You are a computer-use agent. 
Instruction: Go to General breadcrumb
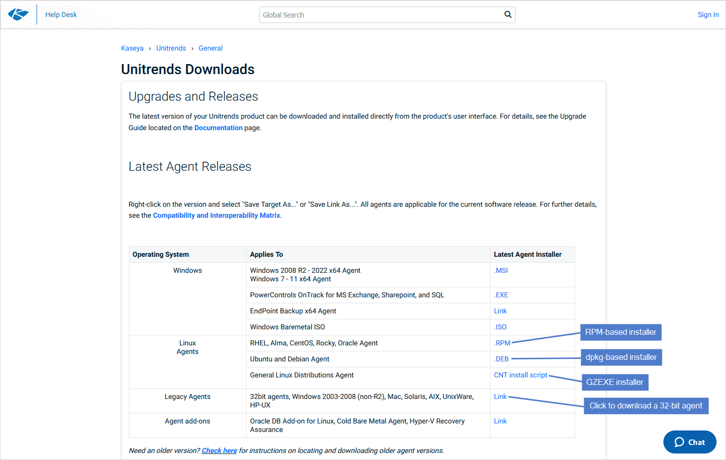[x=210, y=48]
